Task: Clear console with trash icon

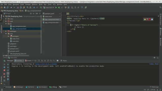Action: 8,79
